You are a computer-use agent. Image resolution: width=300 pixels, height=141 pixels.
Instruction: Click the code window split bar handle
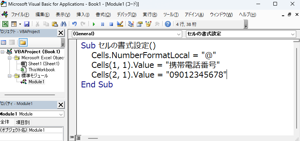point(297,41)
